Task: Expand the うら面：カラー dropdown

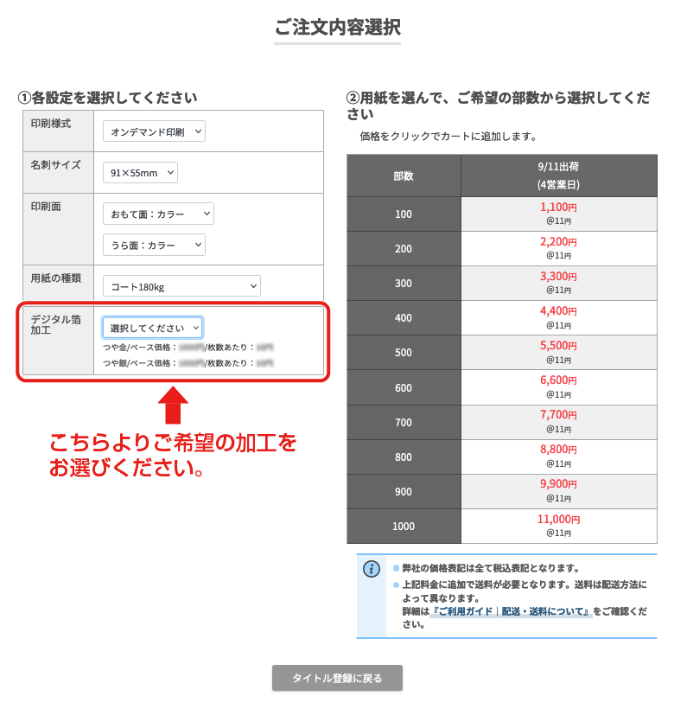Action: coord(154,245)
